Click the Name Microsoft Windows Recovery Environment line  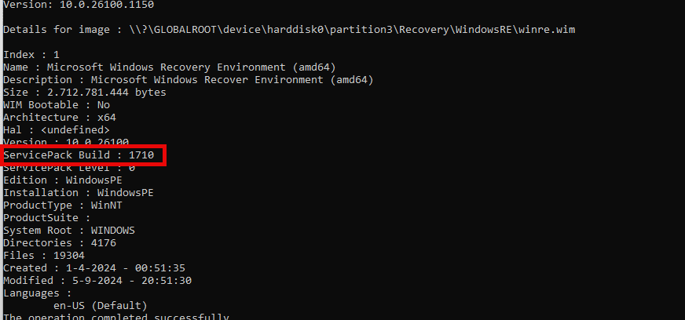170,67
